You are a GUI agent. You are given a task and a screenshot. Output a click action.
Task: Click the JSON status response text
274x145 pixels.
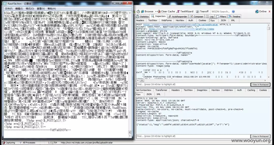pos(183,125)
